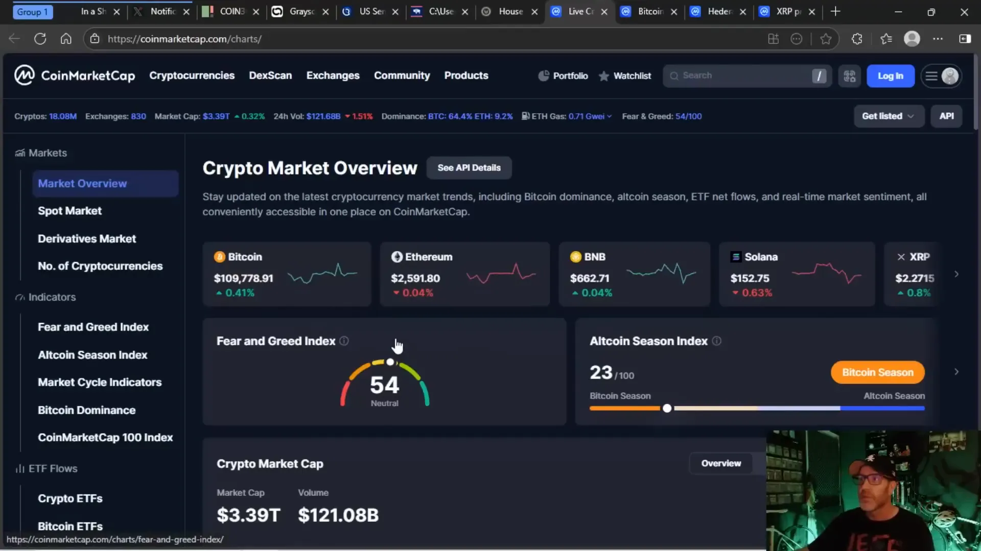Focus the CoinMarketCap search field
981x551 pixels.
[x=747, y=76]
